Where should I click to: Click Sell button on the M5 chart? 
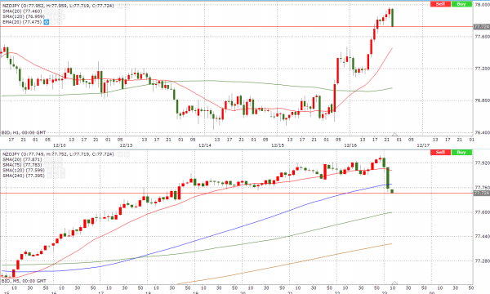coord(440,152)
